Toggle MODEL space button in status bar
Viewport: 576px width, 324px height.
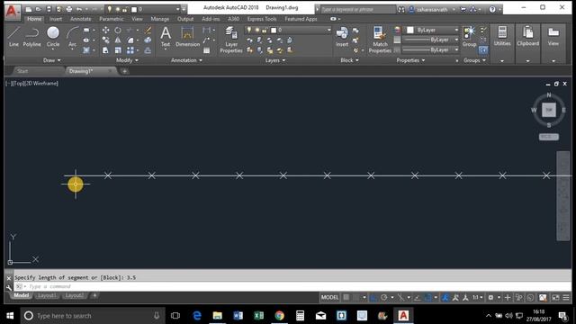(x=330, y=298)
